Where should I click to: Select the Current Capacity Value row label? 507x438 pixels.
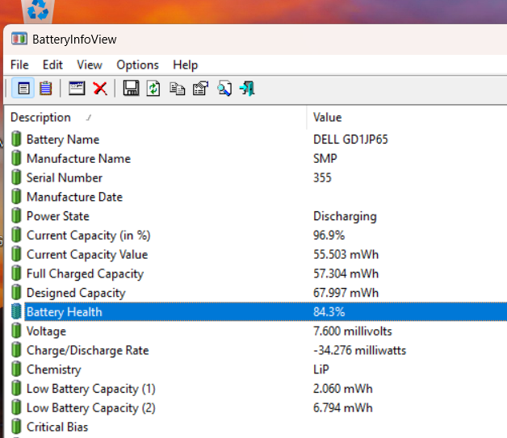click(x=87, y=255)
